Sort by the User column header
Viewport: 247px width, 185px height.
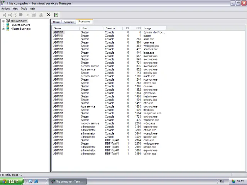pos(91,28)
